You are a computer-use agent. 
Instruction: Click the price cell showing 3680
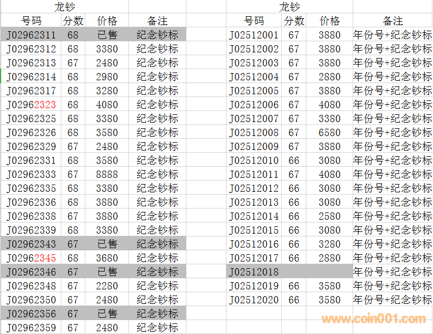[x=107, y=258]
